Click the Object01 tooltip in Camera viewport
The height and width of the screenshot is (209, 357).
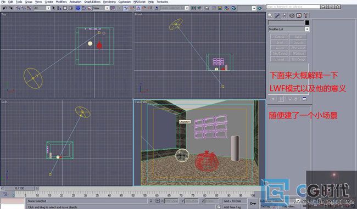pos(185,122)
